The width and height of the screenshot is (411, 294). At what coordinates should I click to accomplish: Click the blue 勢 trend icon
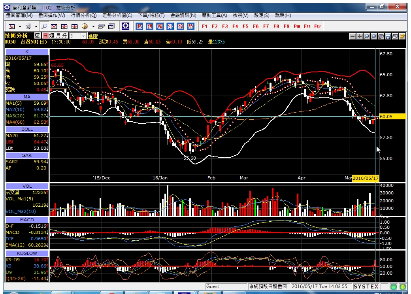click(190, 26)
